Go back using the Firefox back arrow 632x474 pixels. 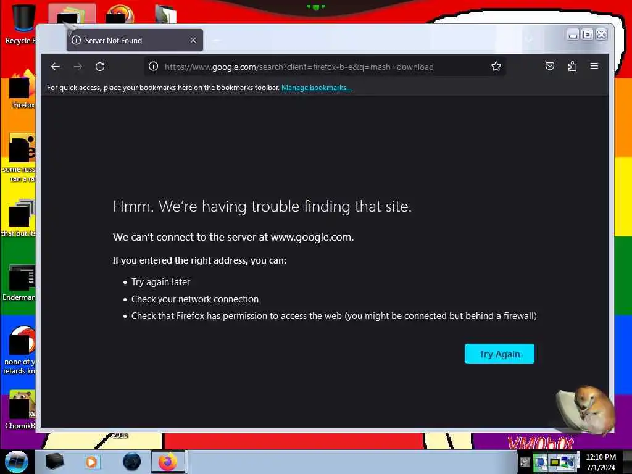56,67
